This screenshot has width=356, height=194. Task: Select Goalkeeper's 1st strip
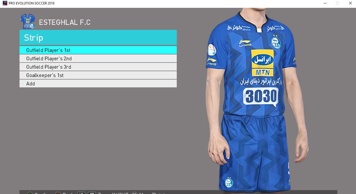tap(98, 75)
